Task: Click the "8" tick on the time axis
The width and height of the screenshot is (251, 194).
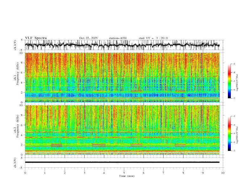Action: [183, 173]
